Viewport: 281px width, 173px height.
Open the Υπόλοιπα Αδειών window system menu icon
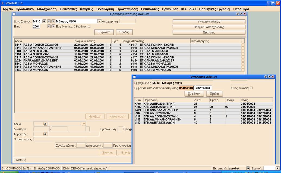(x=135, y=77)
